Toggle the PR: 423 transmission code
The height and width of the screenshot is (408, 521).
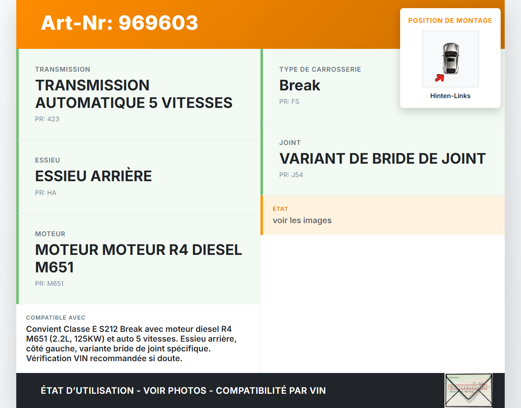click(47, 119)
